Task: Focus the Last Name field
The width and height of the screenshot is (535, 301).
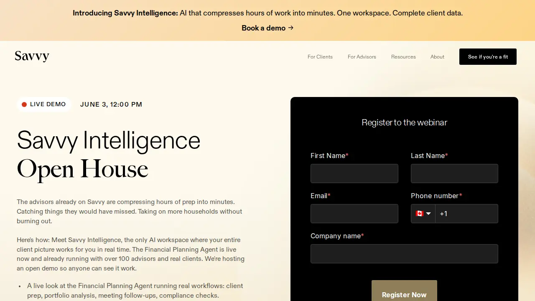Action: click(454, 173)
